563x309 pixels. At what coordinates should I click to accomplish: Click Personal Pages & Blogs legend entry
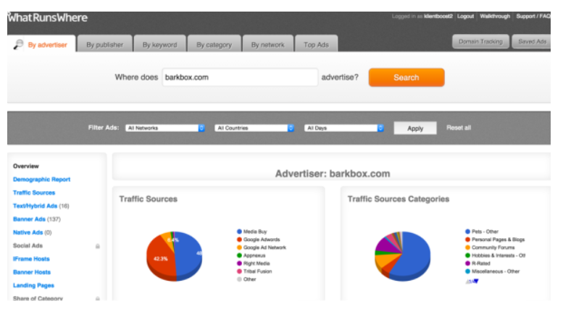495,240
